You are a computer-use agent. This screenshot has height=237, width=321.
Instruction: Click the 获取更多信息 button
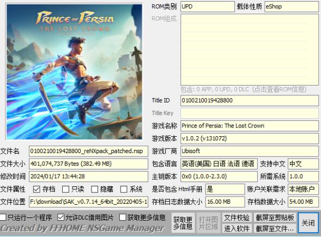[183, 223]
